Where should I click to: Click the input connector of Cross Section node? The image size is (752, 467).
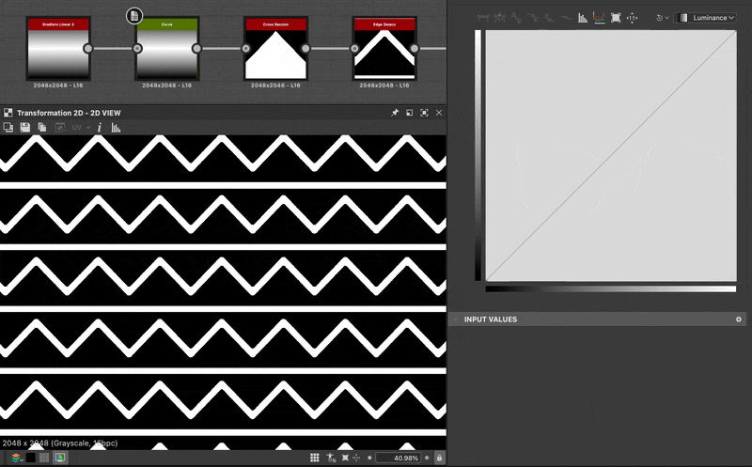click(246, 49)
